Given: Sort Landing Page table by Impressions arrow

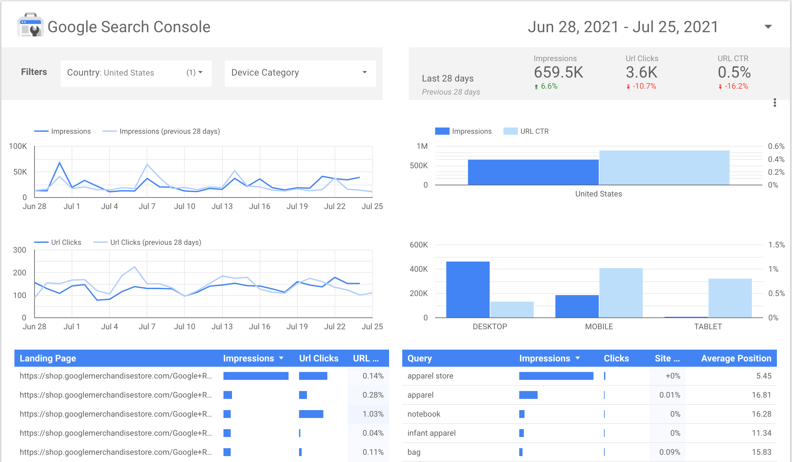Looking at the screenshot, I should [281, 358].
